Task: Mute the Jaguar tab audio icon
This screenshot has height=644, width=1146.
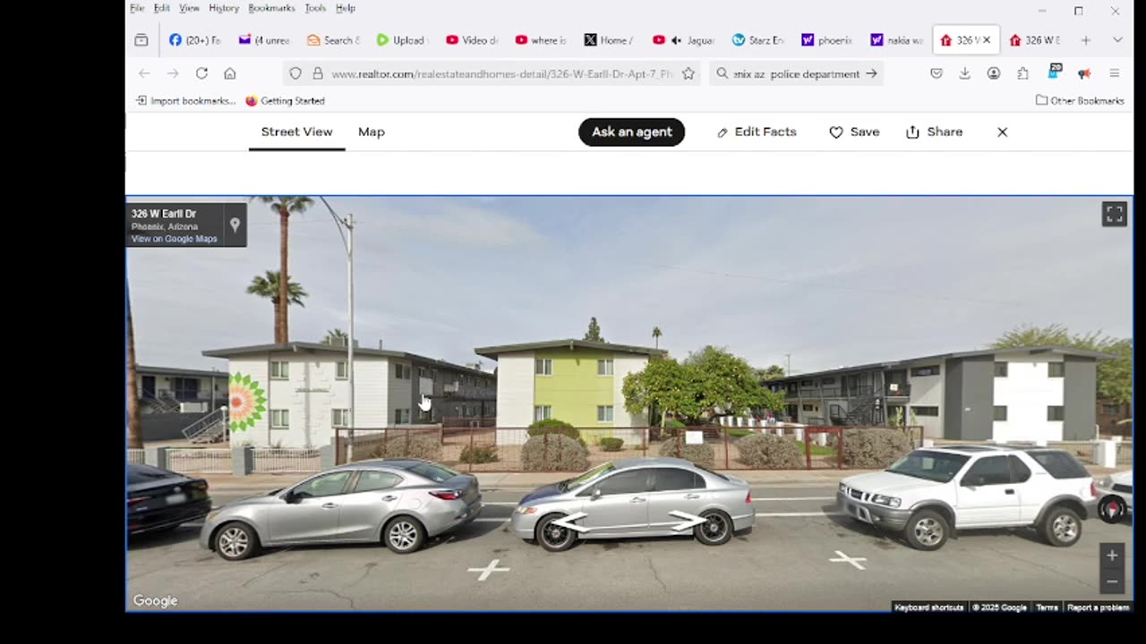Action: (x=676, y=40)
